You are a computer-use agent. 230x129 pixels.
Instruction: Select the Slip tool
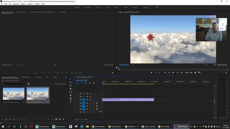70,92
